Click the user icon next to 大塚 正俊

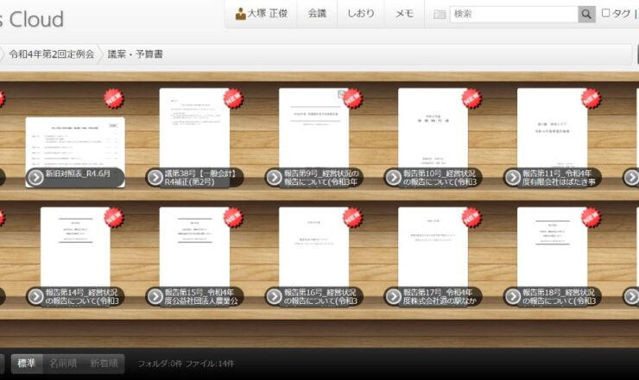[x=241, y=14]
